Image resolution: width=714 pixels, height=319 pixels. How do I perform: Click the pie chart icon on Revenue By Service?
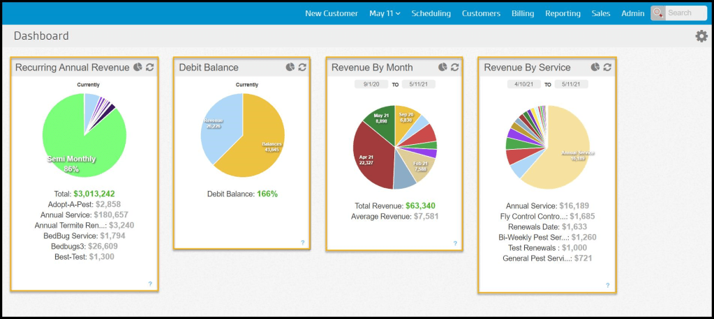pos(595,68)
